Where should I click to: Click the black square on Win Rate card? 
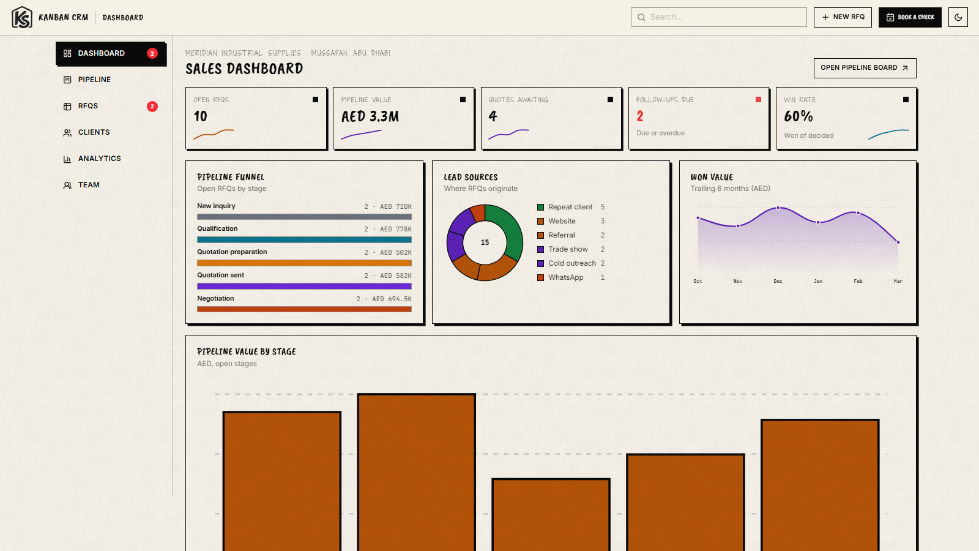[x=906, y=99]
